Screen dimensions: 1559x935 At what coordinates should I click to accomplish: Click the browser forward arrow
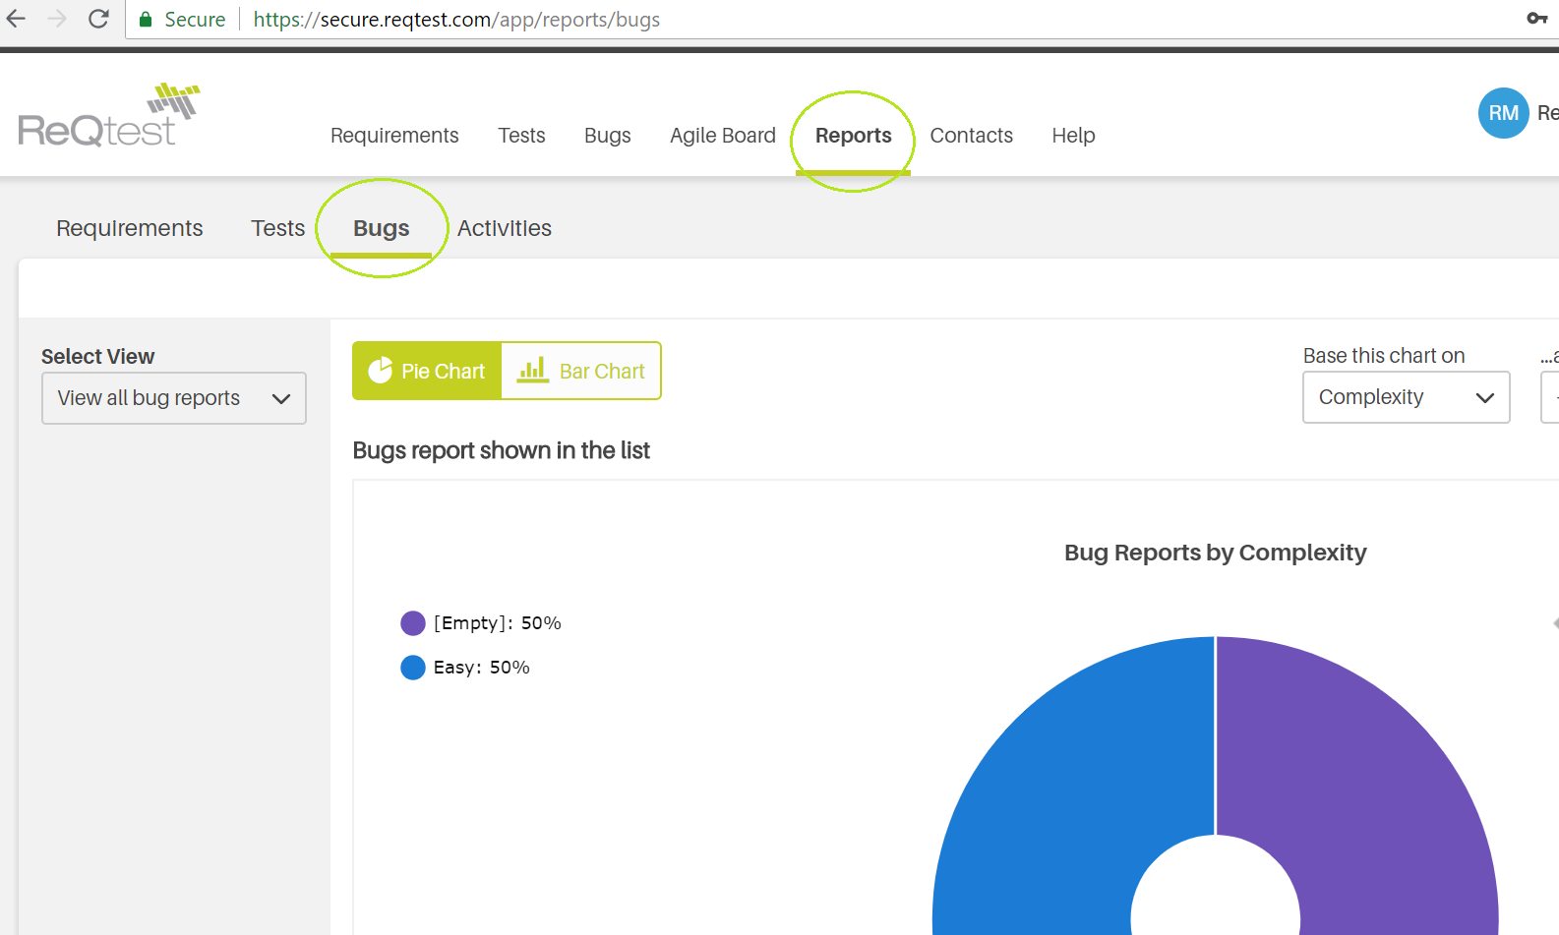57,19
